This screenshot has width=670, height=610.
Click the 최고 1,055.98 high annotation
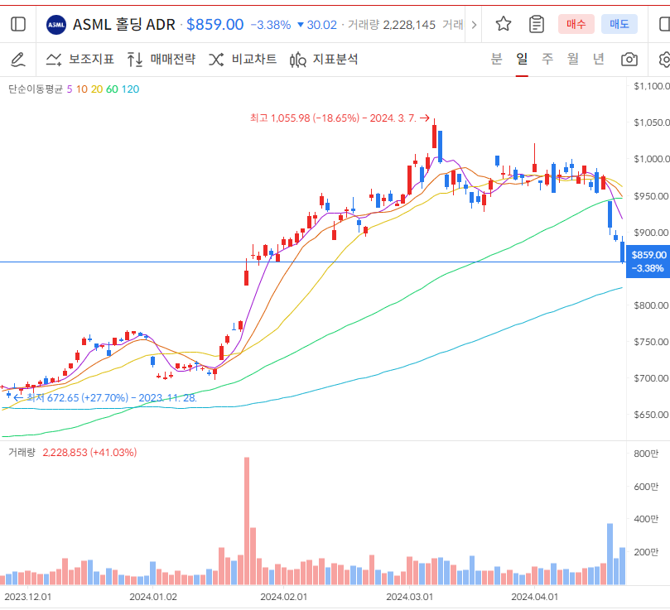click(340, 118)
